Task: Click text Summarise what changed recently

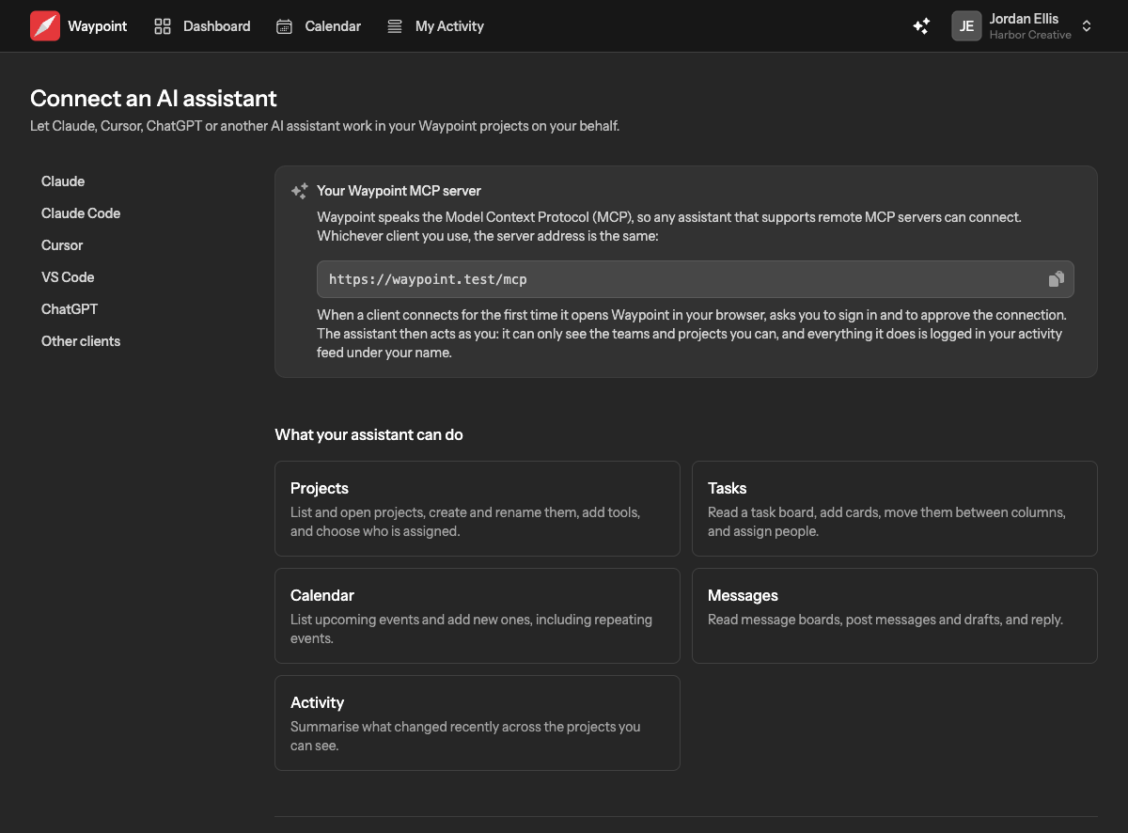Action: (465, 736)
